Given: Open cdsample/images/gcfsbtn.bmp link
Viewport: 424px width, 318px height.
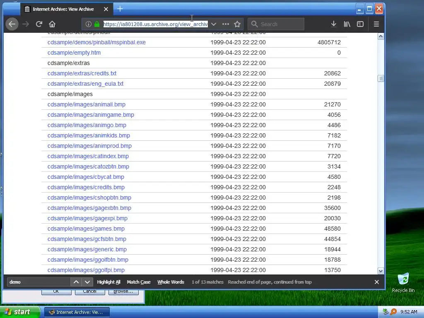Looking at the screenshot, I should tap(87, 239).
